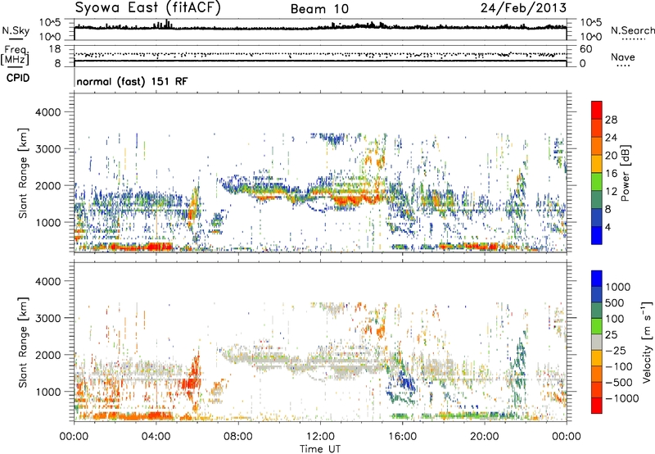
Task: Select the 'N.Sky' legend label
Action: click(16, 30)
